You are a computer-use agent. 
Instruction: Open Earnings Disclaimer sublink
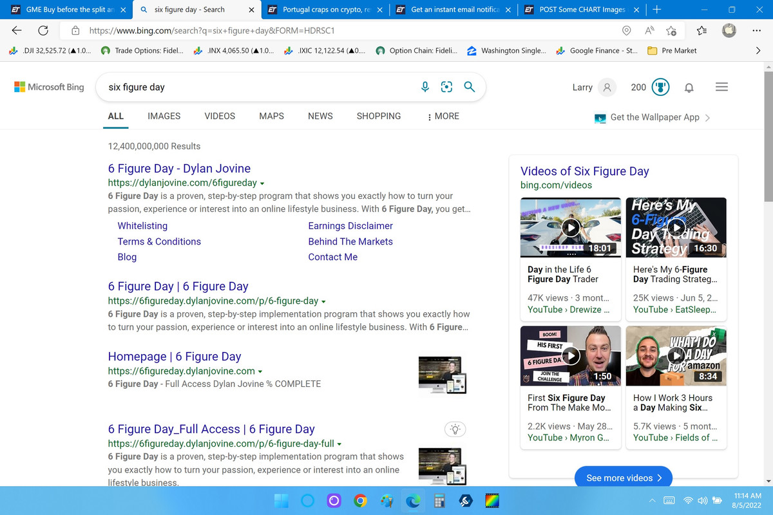tap(350, 226)
